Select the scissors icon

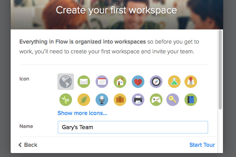click(66, 100)
